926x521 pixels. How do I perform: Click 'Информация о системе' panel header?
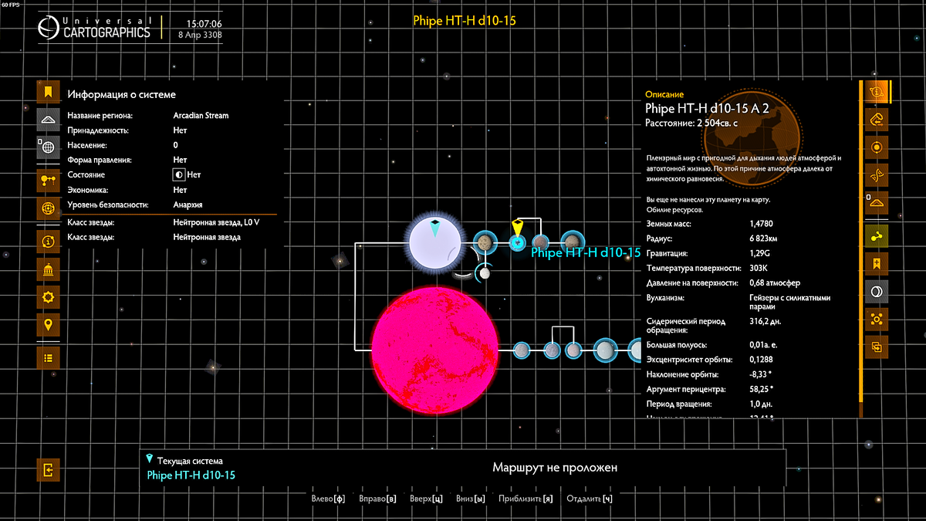(x=121, y=95)
